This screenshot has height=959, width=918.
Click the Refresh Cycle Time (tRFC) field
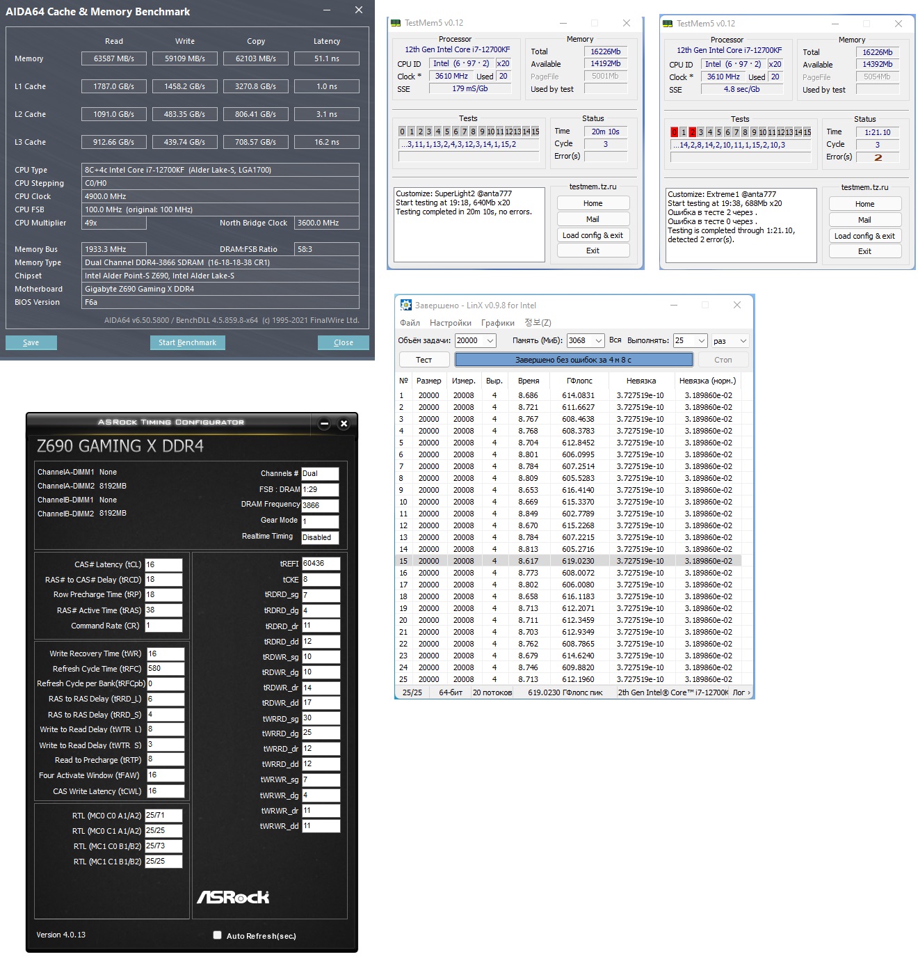166,669
